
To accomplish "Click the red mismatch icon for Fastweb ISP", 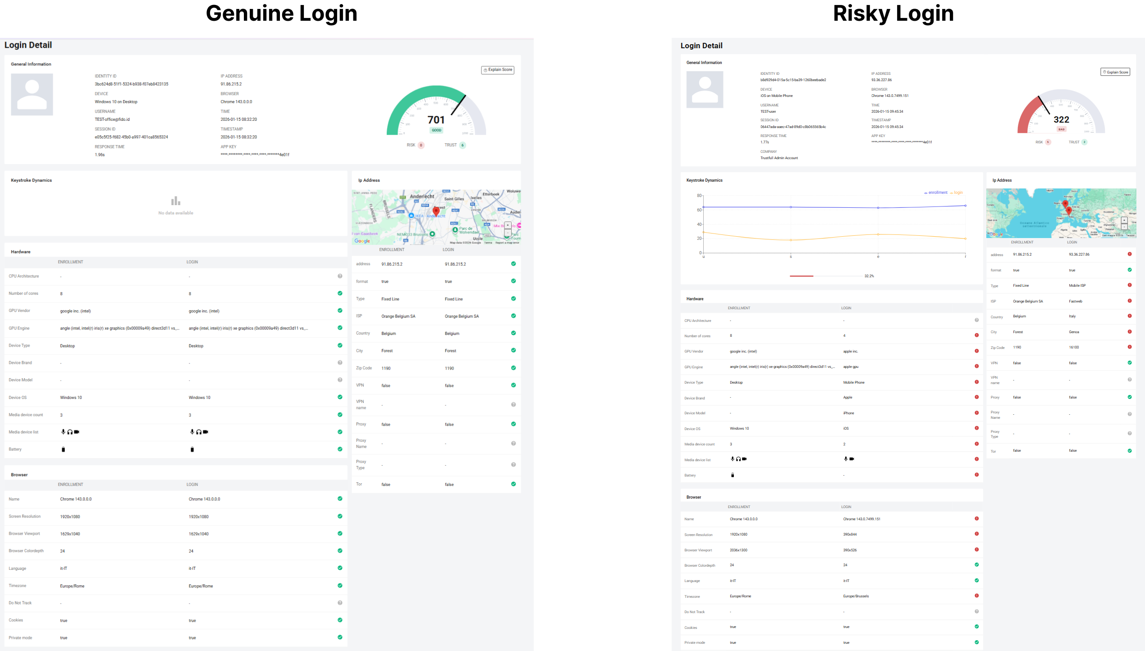I will click(1129, 301).
